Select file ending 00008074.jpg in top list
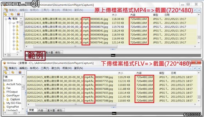204x117 pixels. (x=66, y=27)
